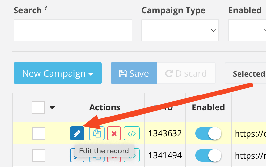266x167 pixels.
Task: Click the Search help question mark
Action: (46, 8)
